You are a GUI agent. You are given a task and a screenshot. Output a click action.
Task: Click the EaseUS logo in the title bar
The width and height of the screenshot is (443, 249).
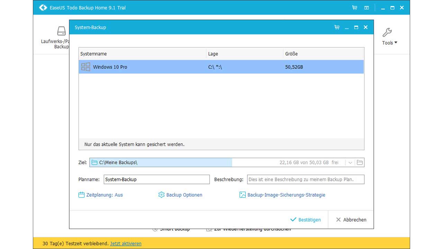(43, 8)
